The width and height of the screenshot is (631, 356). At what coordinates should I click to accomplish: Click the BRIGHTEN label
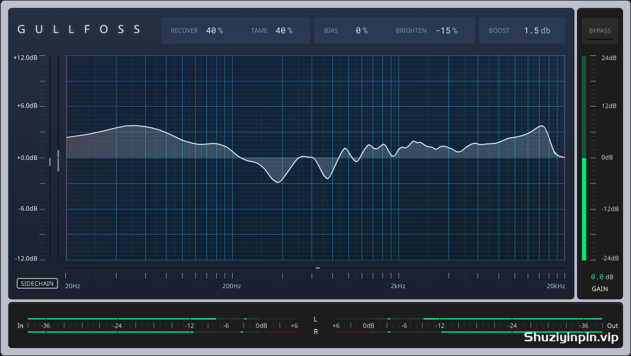pos(411,31)
